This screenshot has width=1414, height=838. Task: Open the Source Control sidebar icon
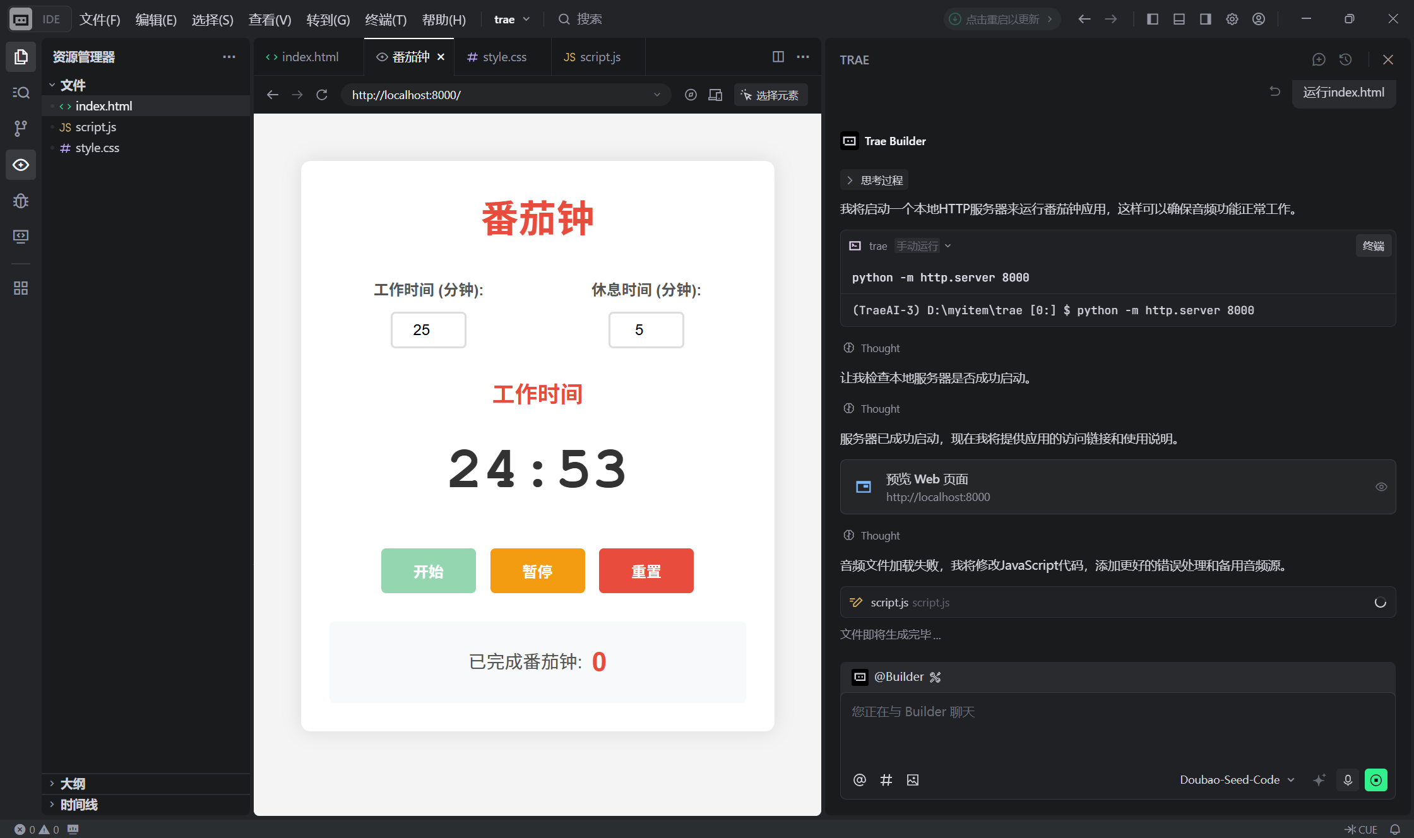click(20, 129)
